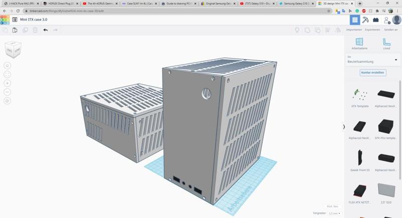This screenshot has height=218, width=402.
Task: Click the Fit all in view button
Action: (7, 74)
